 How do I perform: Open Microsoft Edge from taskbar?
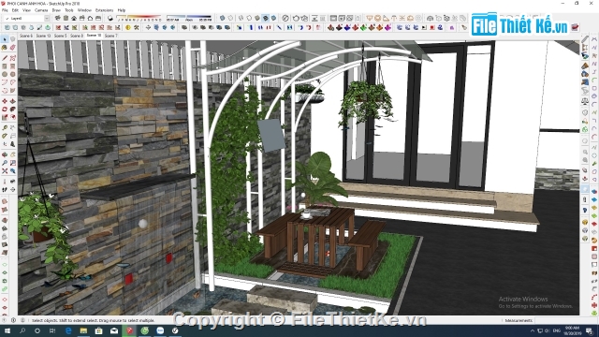(x=68, y=330)
